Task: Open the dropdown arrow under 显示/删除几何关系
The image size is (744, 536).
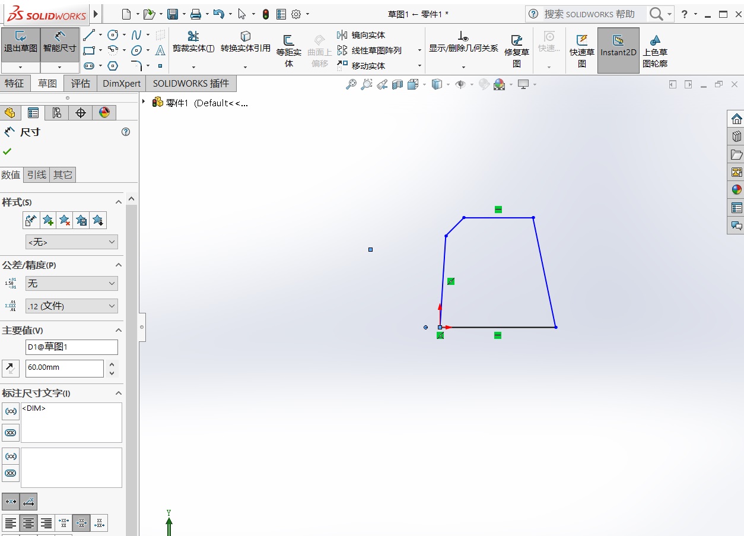Action: click(x=463, y=66)
